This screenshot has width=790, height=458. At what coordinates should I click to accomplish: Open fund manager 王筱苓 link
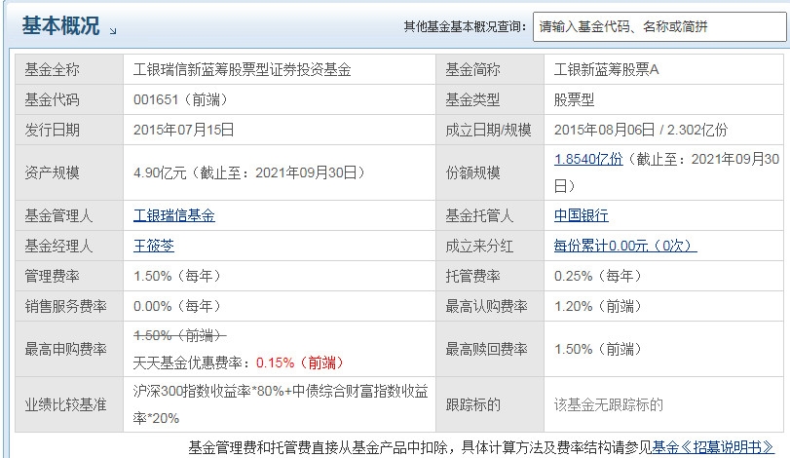(x=154, y=246)
